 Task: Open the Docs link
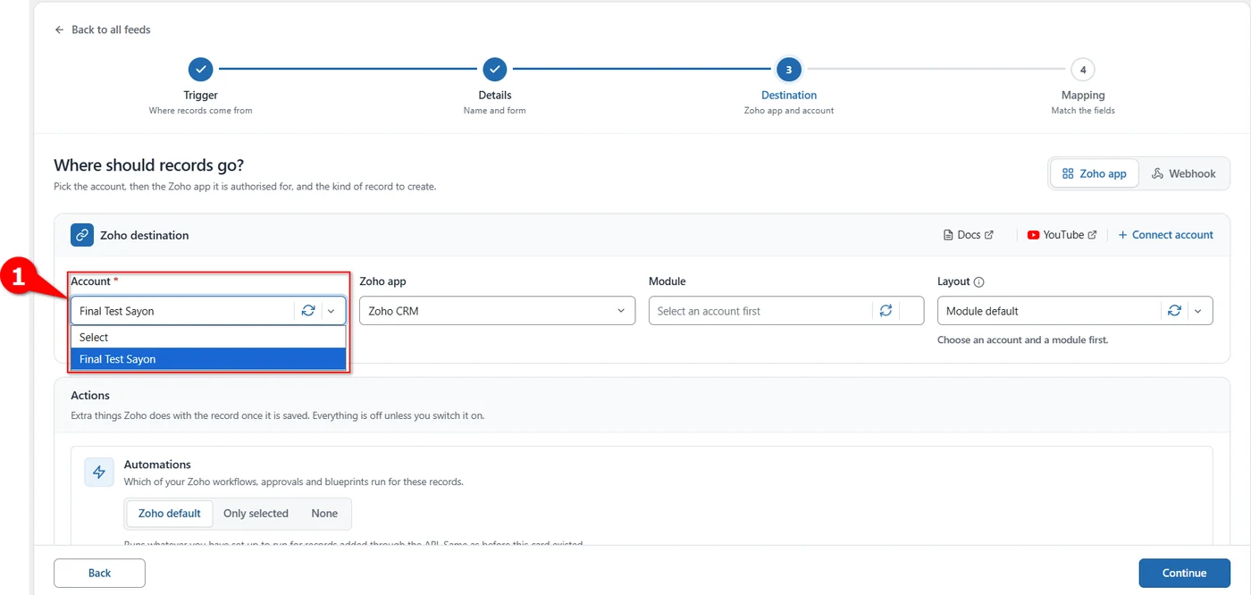click(969, 235)
